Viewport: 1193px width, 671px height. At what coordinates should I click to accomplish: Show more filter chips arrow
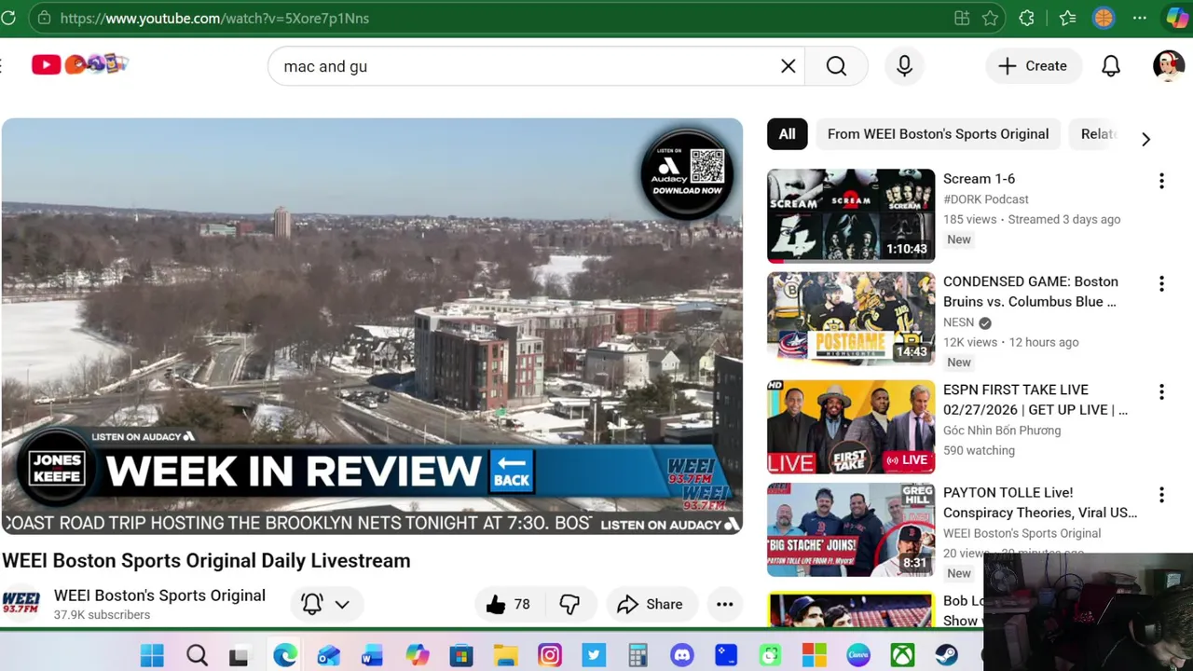pyautogui.click(x=1145, y=139)
